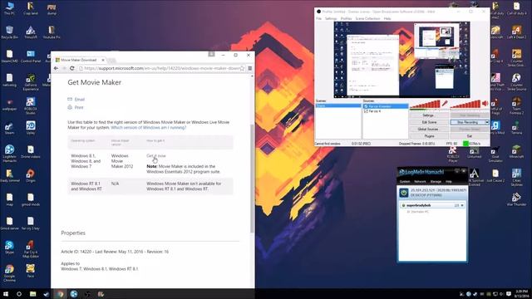This screenshot has height=299, width=532.
Task: Click Plugins button in OBS
Action: [x=429, y=136]
